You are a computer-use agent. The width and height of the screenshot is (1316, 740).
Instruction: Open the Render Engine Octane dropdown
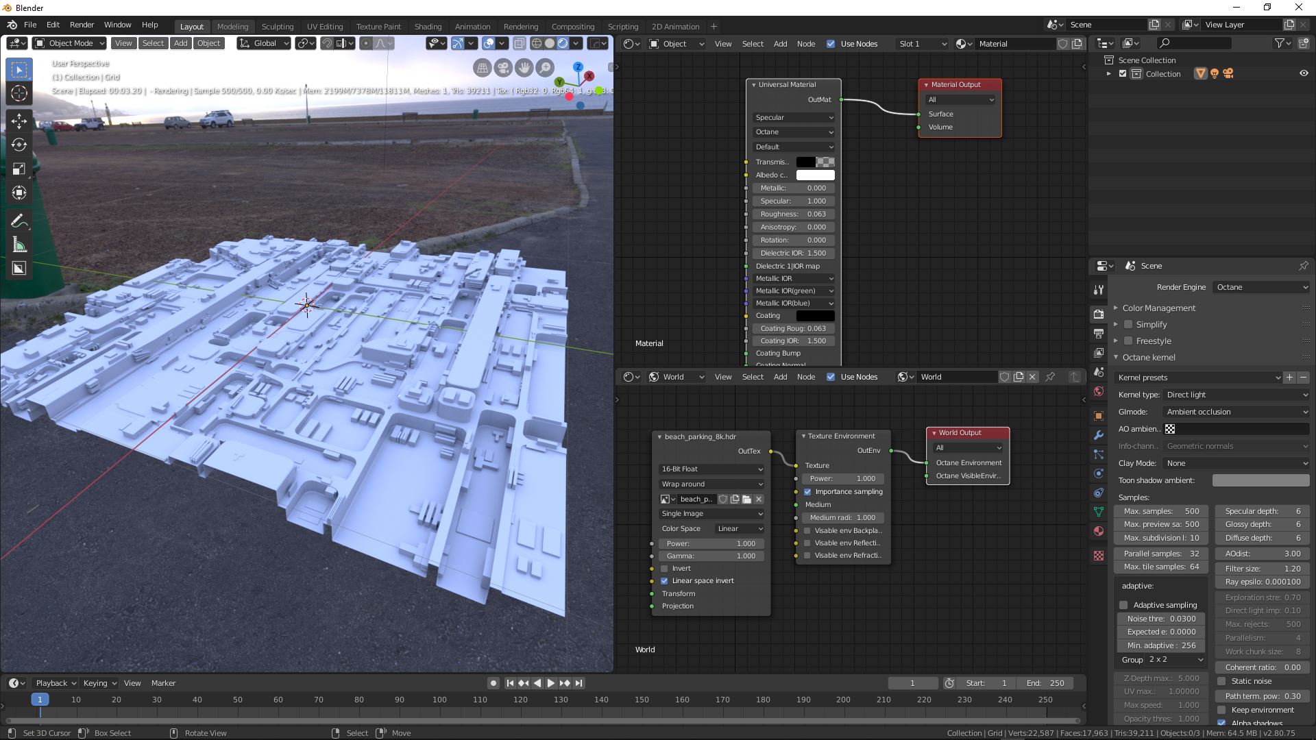[1261, 287]
